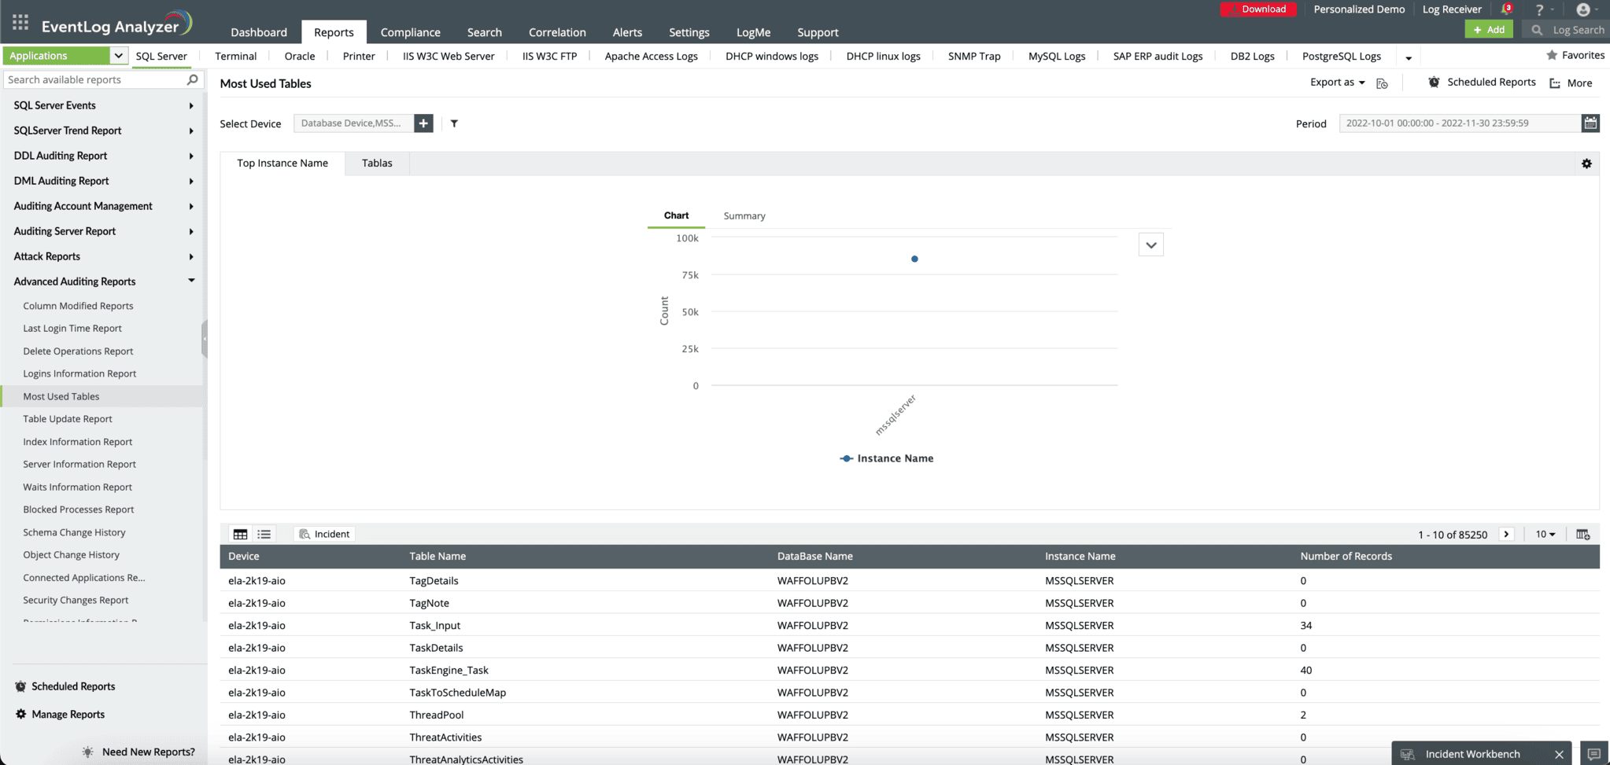Switch to the Compliance tab
This screenshot has height=765, width=1610.
[411, 32]
